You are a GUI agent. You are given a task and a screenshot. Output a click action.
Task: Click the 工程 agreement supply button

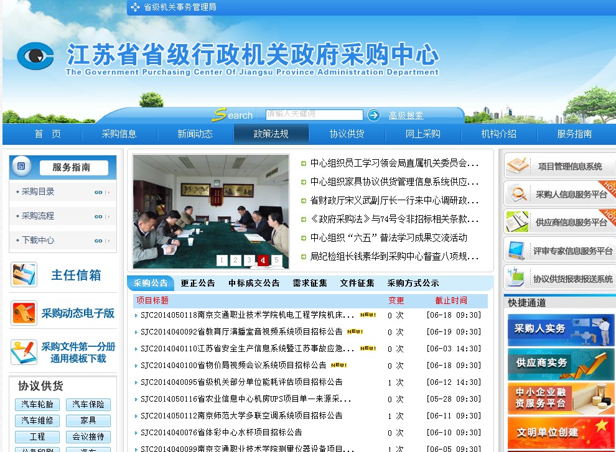(37, 436)
